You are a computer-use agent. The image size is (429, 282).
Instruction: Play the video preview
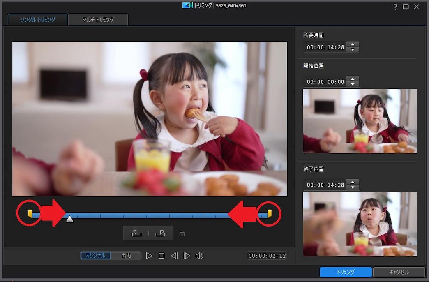pyautogui.click(x=149, y=255)
